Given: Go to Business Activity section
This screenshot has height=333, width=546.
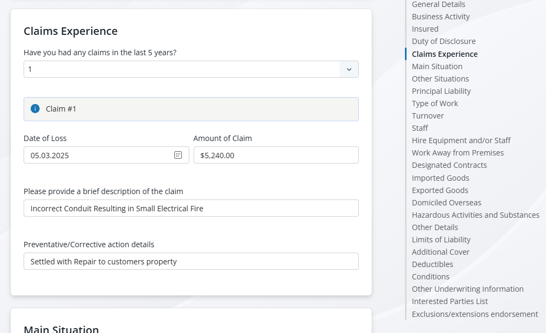Looking at the screenshot, I should click(x=440, y=17).
